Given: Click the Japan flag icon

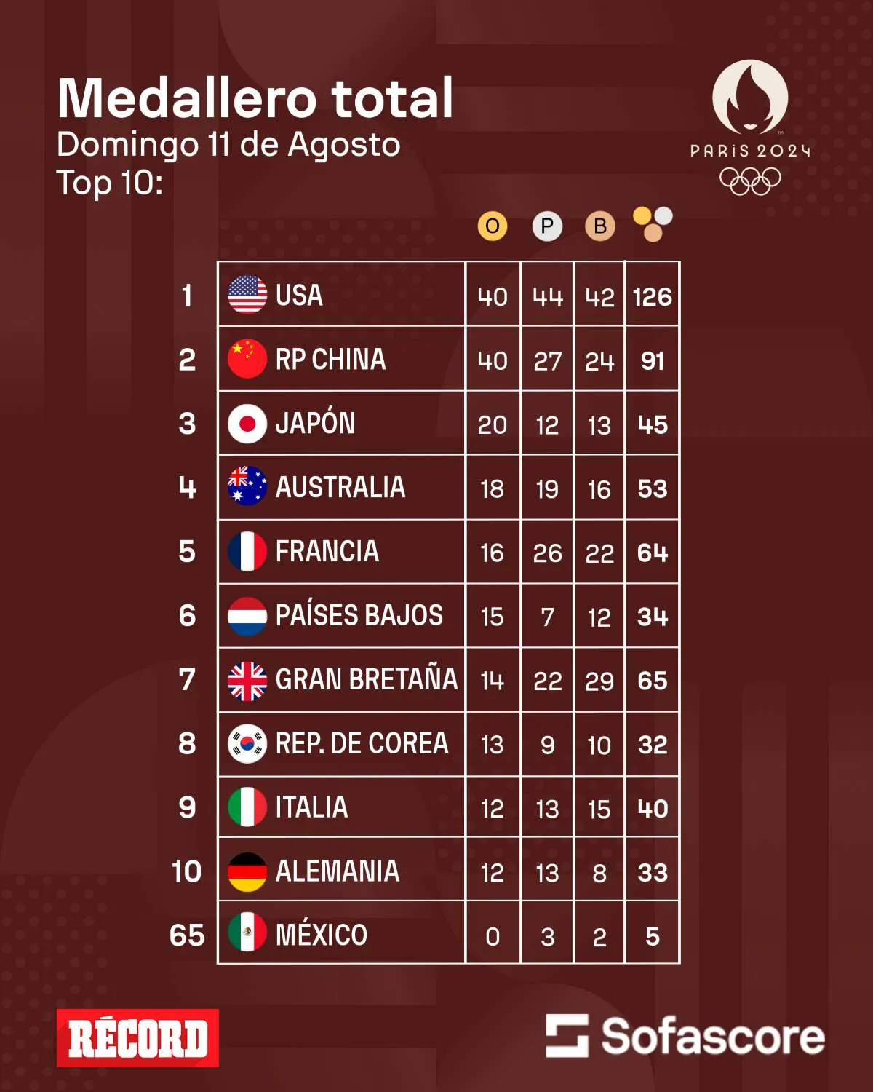Looking at the screenshot, I should pyautogui.click(x=247, y=424).
